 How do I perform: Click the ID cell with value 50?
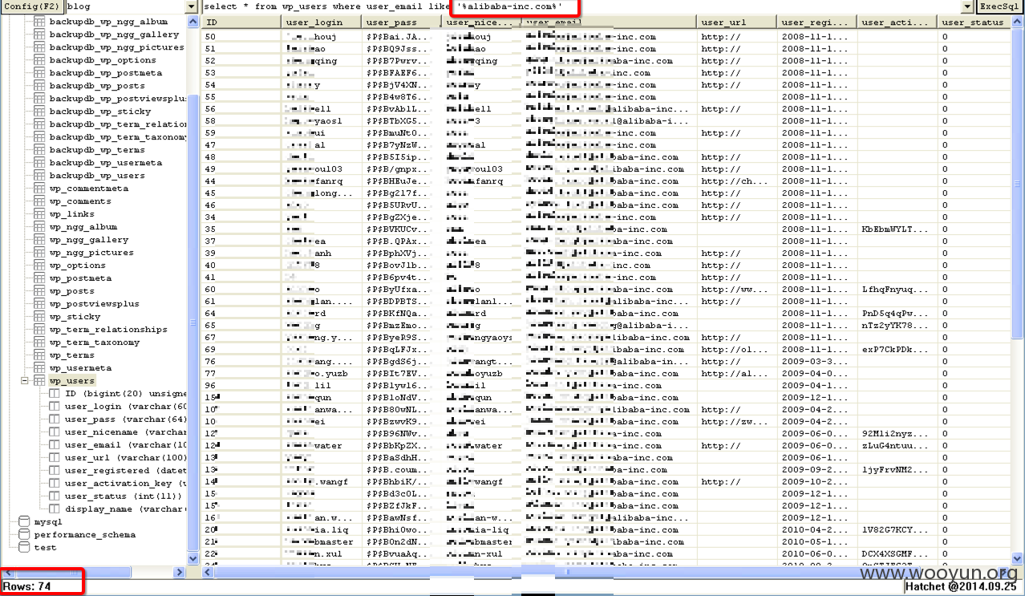(x=241, y=37)
